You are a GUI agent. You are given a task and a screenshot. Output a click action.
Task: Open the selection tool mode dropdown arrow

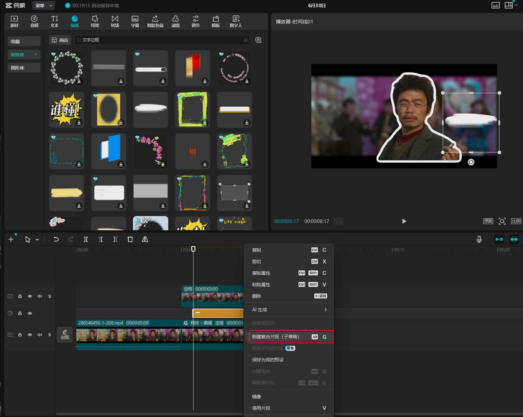pyautogui.click(x=37, y=240)
